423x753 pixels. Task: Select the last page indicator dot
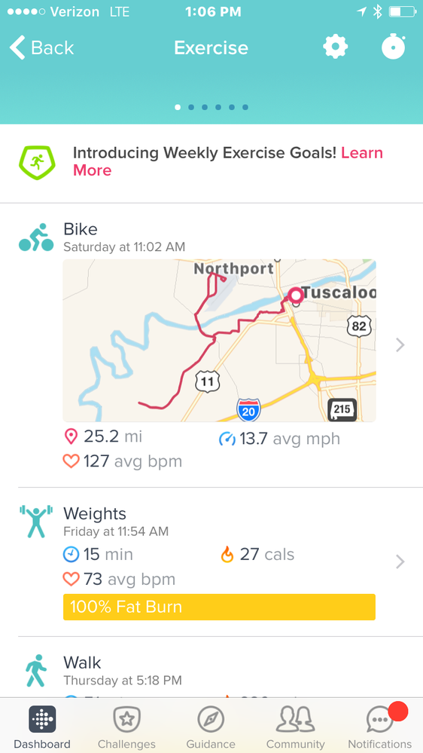[x=245, y=107]
